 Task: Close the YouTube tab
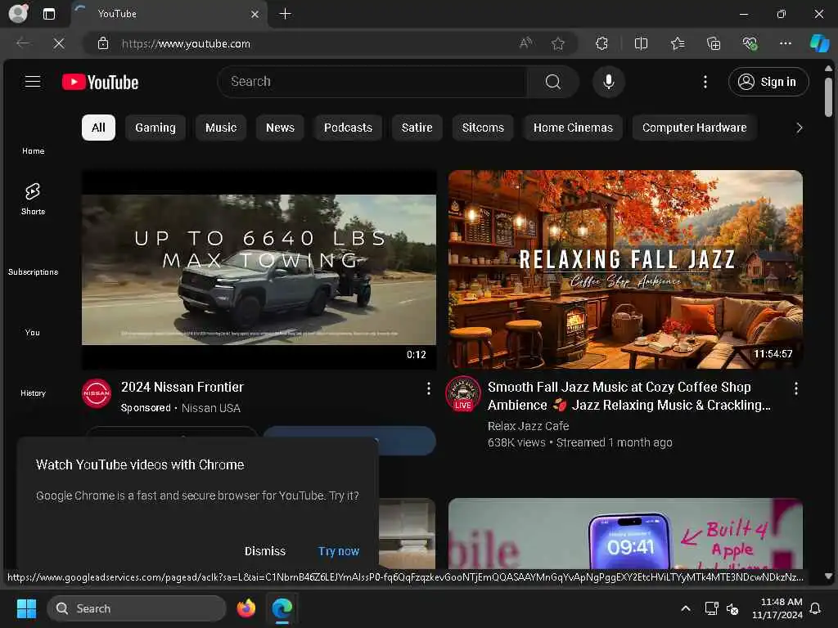255,15
